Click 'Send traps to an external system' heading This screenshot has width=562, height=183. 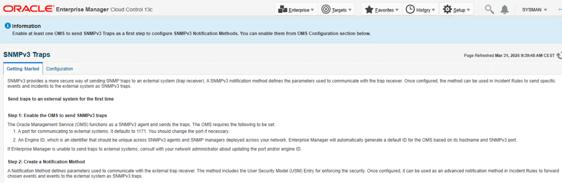(x=61, y=99)
